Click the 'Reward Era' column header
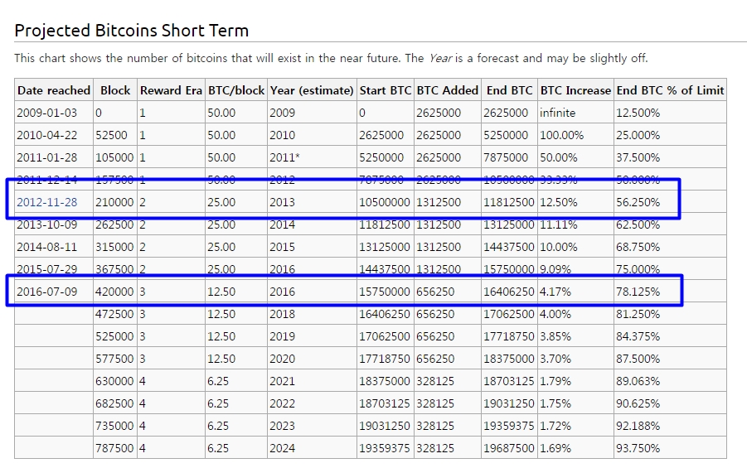This screenshot has width=747, height=468. [x=171, y=90]
